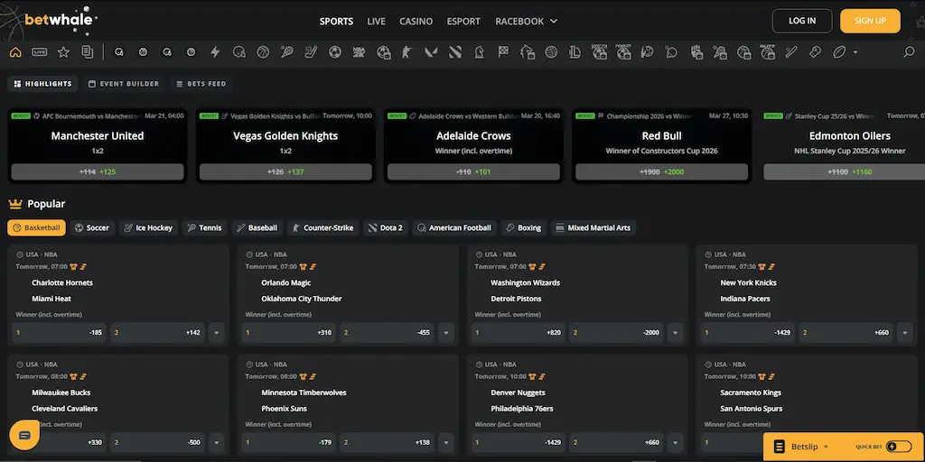Switch to the Event Builder tab
This screenshot has width=925, height=462.
(x=123, y=84)
